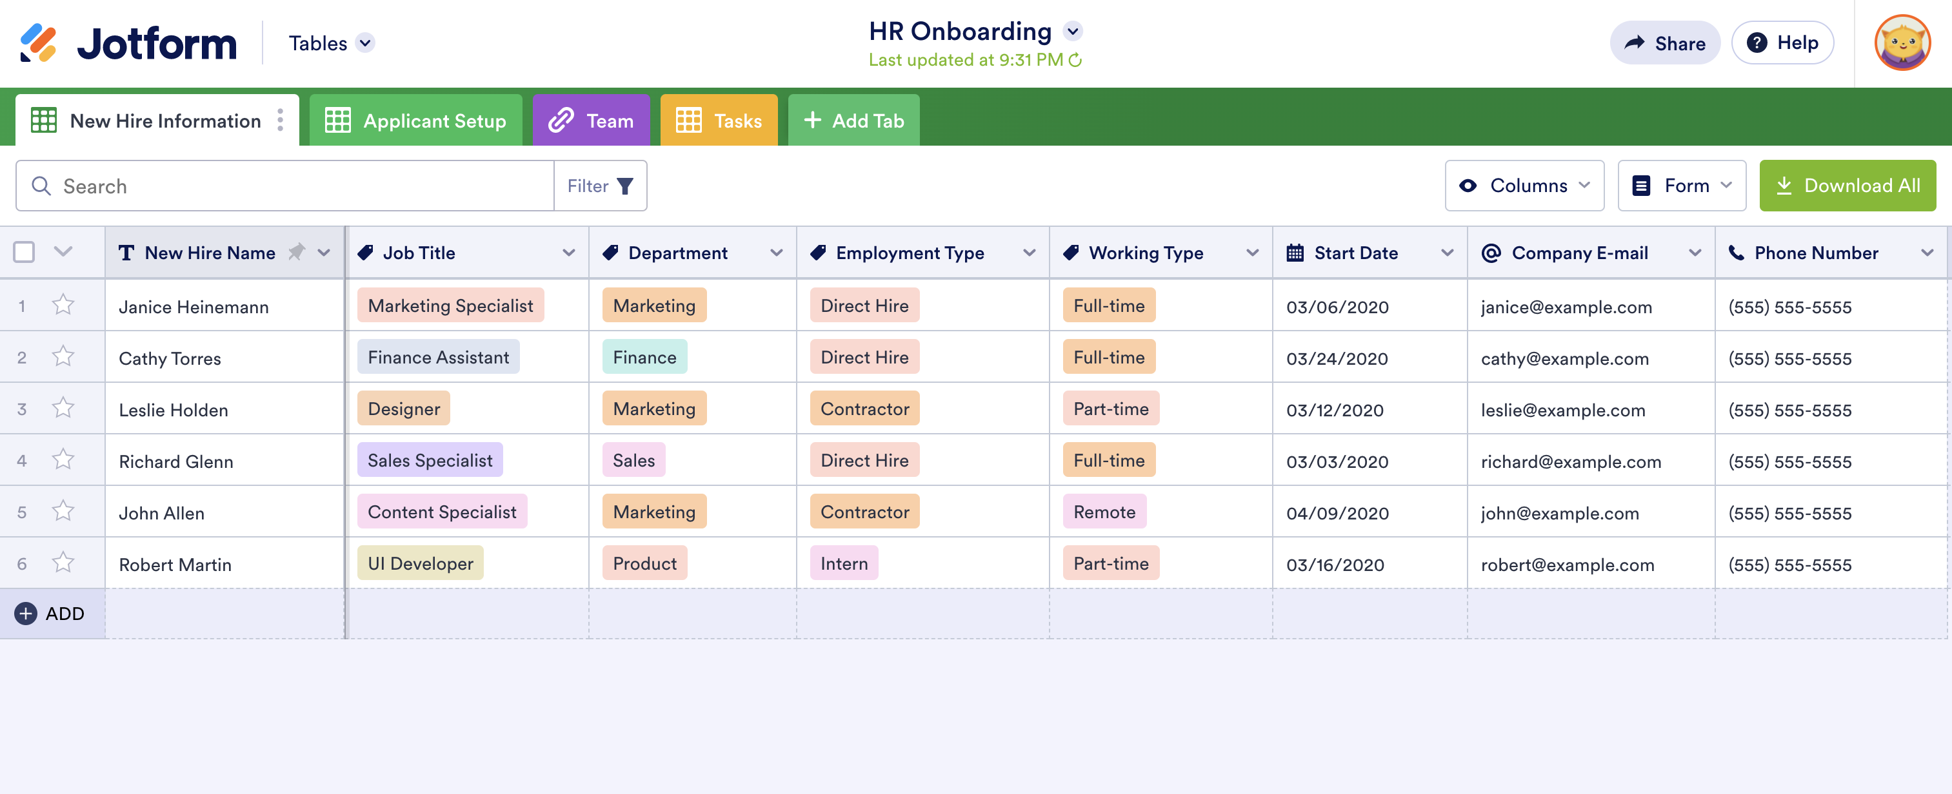Open the New Hire Information tab options dots
Screen dimensions: 1952x794
[281, 121]
